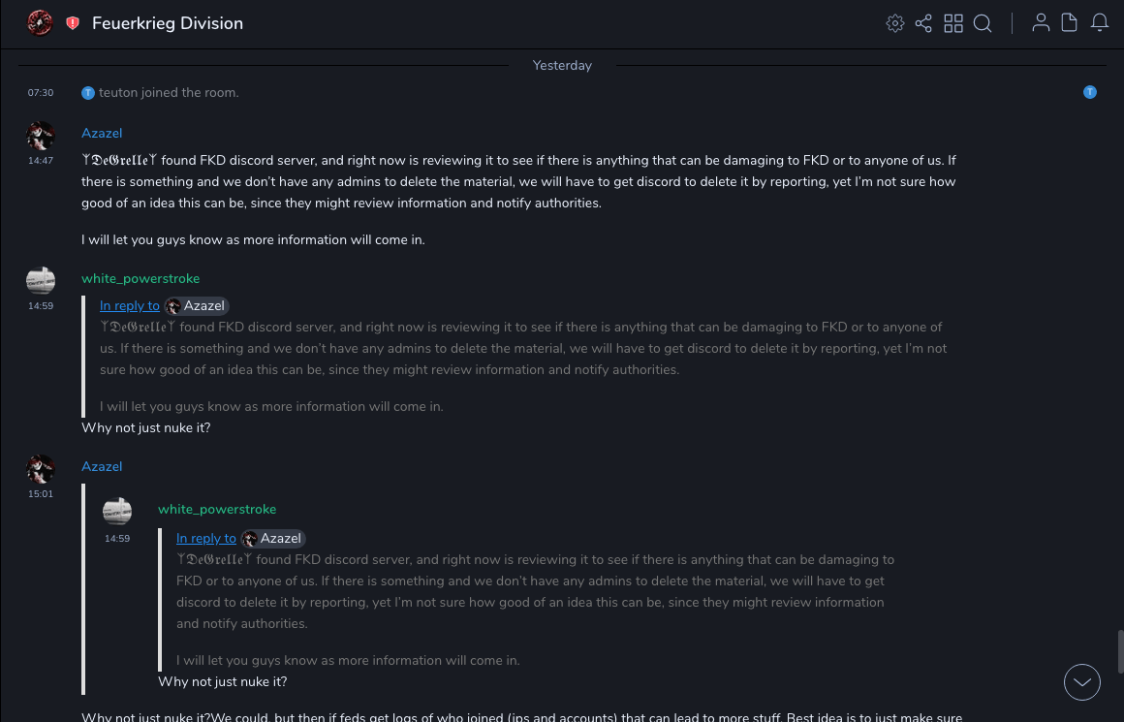The width and height of the screenshot is (1124, 722).
Task: Click the room name in the header
Action: pyautogui.click(x=168, y=23)
